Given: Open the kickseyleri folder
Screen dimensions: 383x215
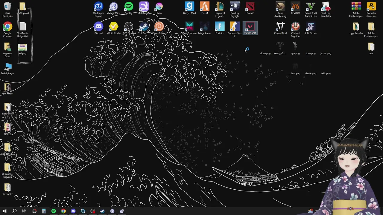Looking at the screenshot, I should coord(7,108).
